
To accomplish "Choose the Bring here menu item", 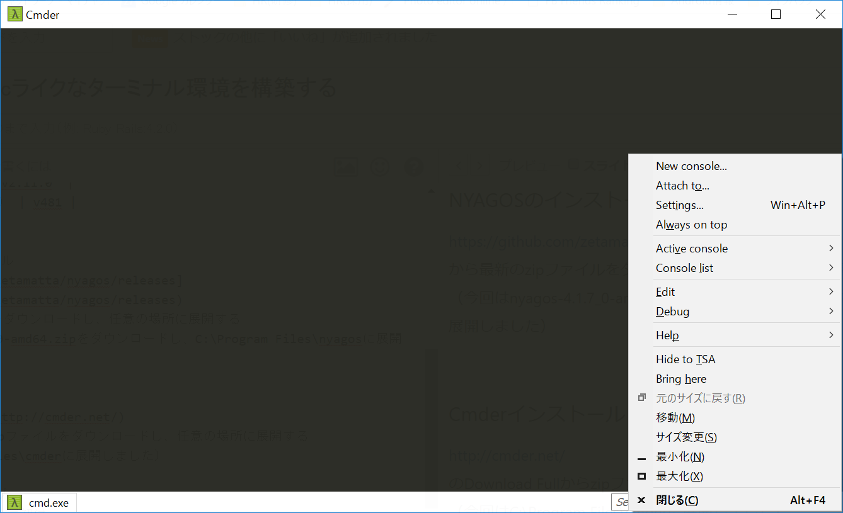I will [735, 379].
